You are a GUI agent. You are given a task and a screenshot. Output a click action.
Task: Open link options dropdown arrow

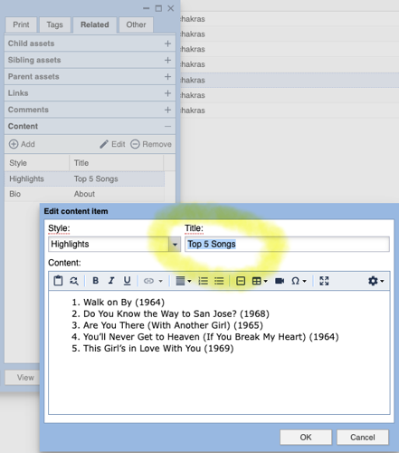[x=161, y=281]
